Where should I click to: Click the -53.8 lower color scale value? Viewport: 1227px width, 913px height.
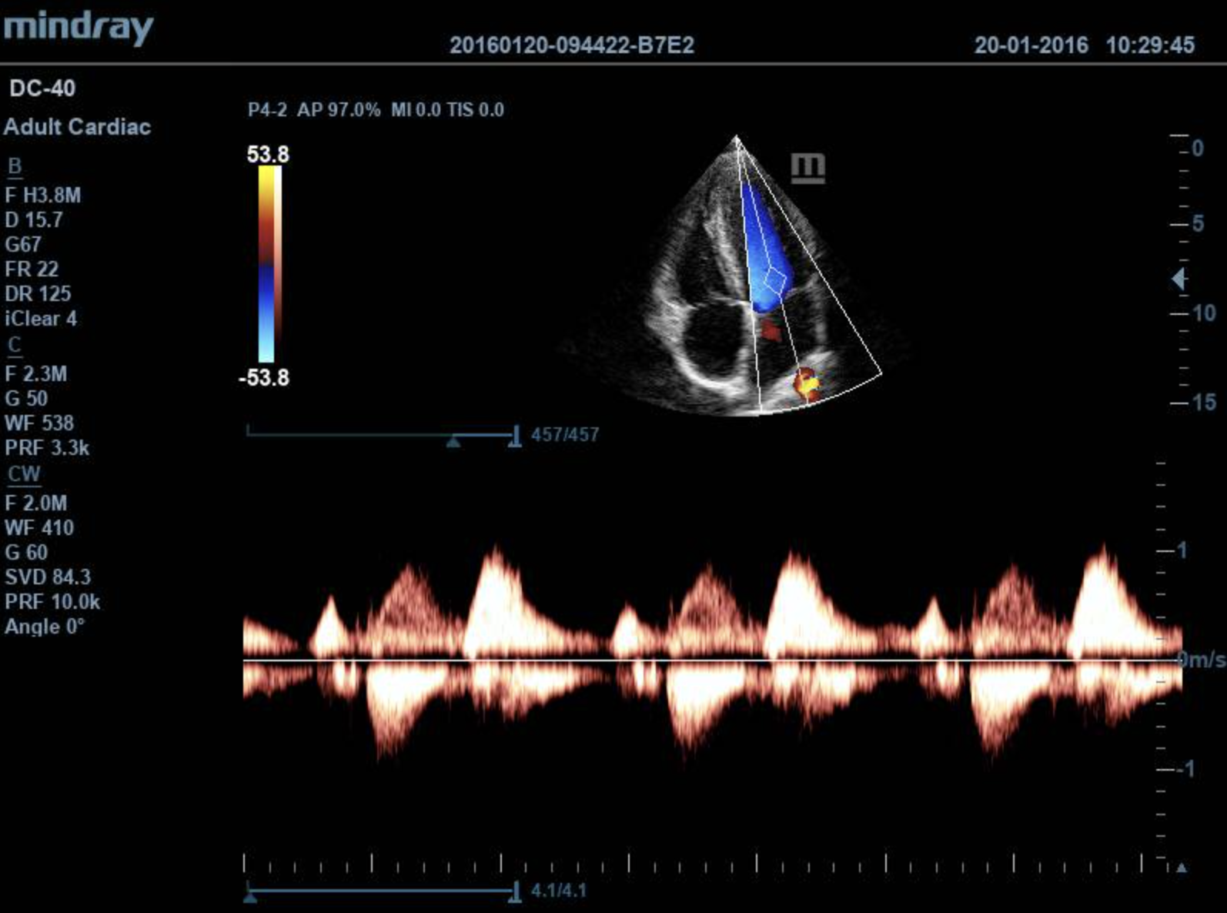click(x=264, y=378)
